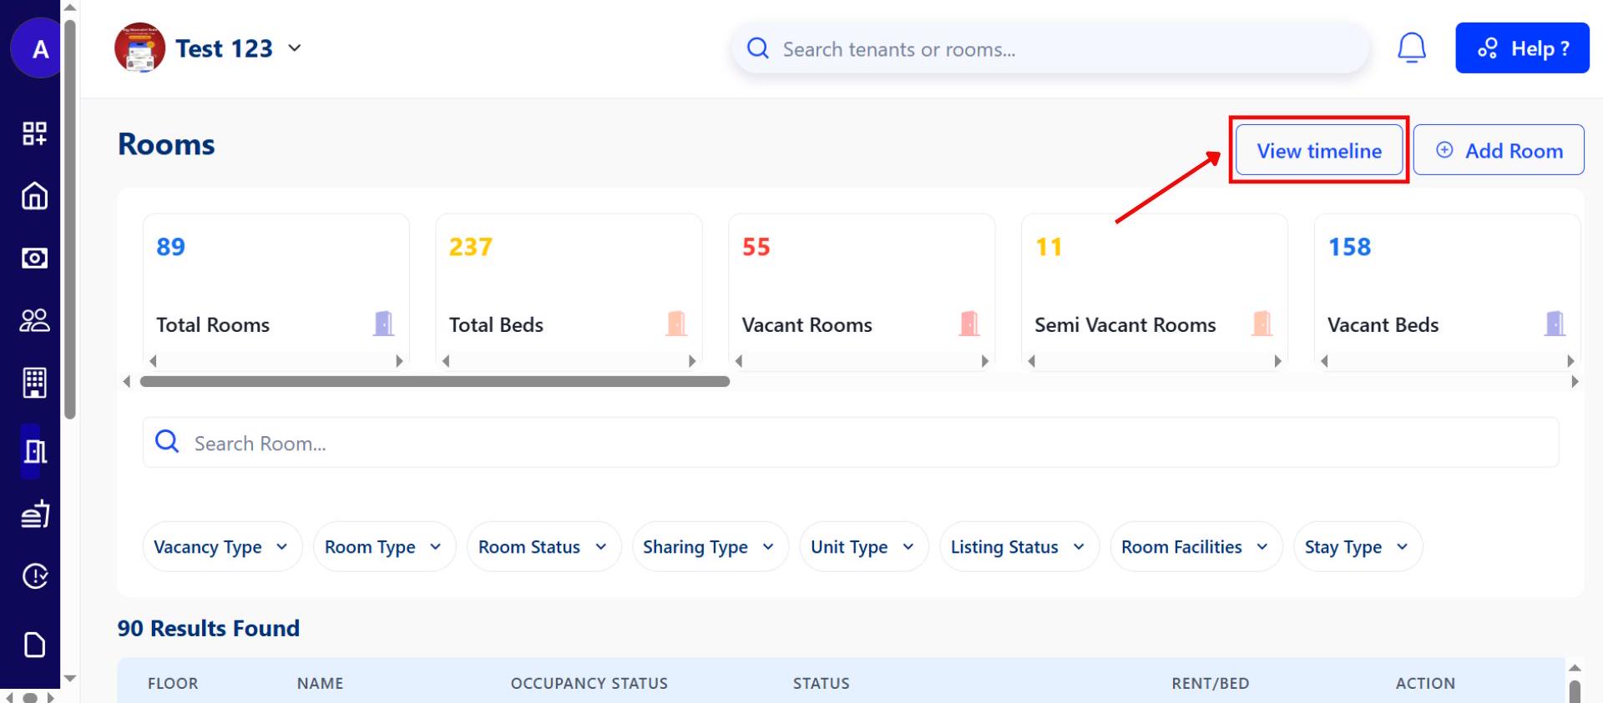This screenshot has height=703, width=1603.
Task: Open the food menu icon in sidebar
Action: [x=34, y=515]
